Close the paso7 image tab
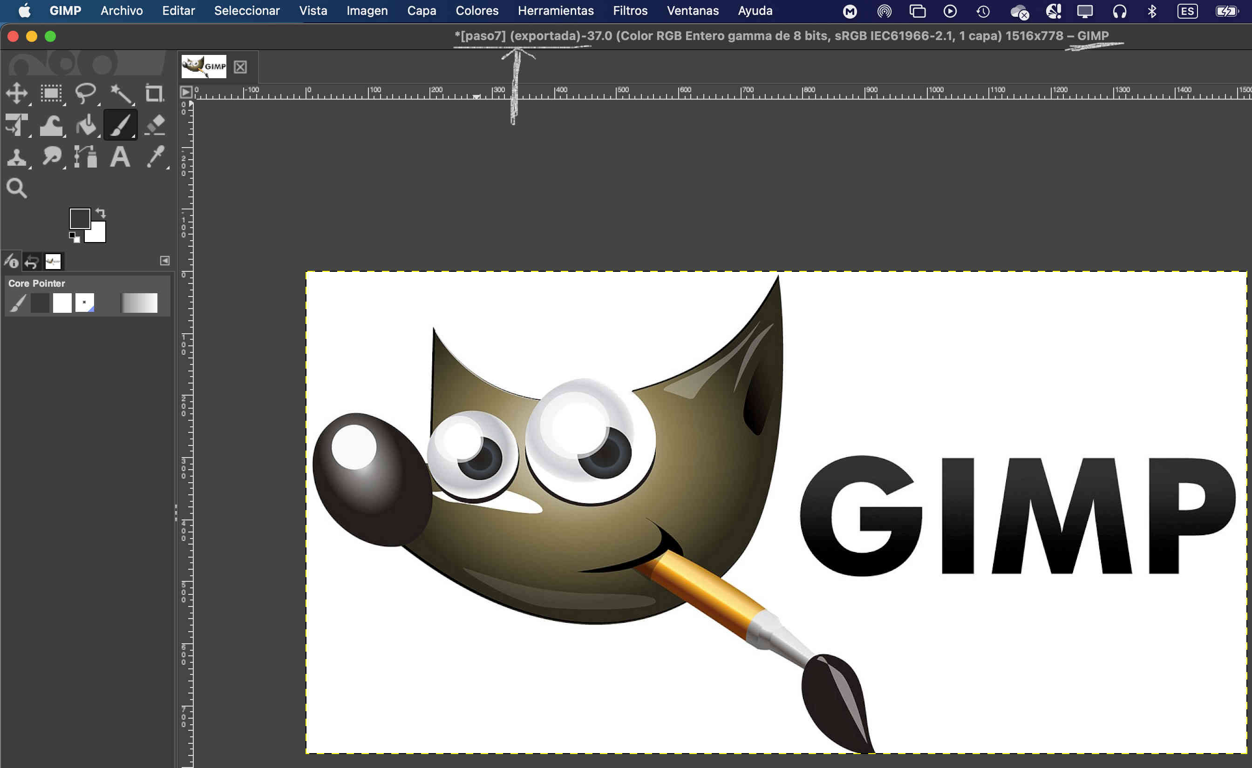The image size is (1252, 768). pyautogui.click(x=240, y=67)
